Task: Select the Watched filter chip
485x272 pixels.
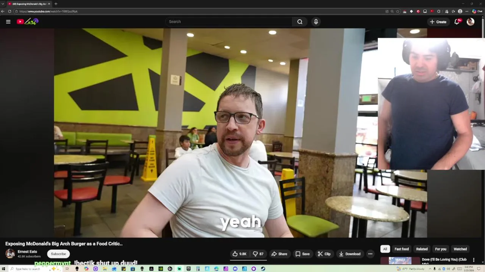Action: coord(460,249)
